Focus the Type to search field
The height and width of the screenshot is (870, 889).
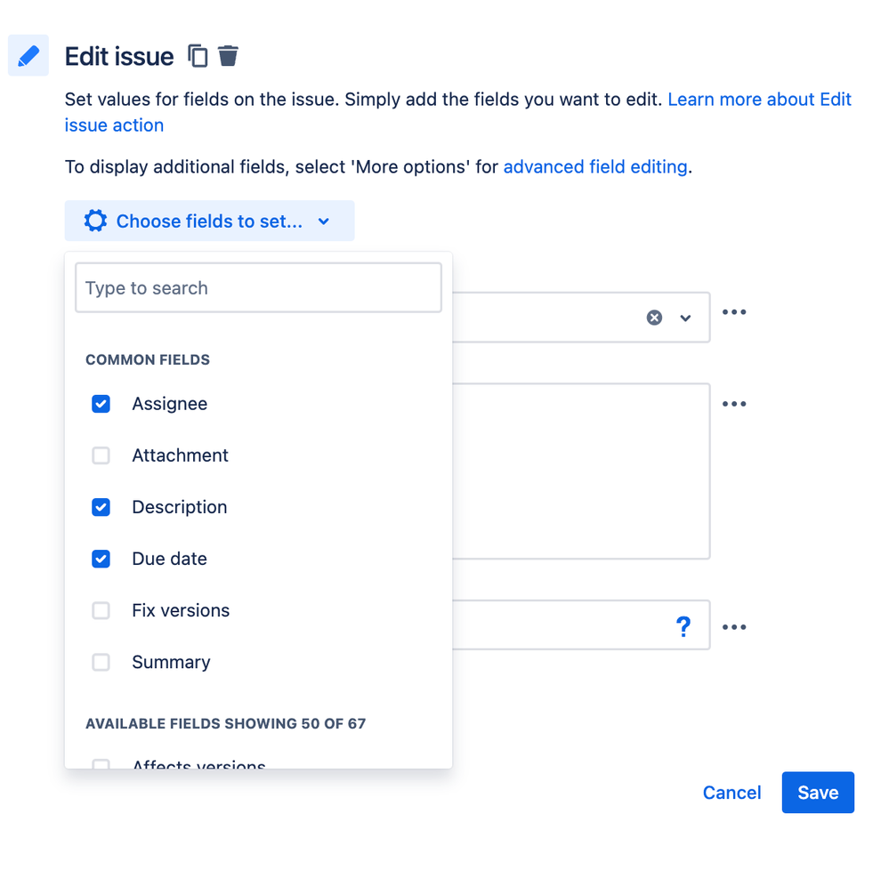[259, 287]
